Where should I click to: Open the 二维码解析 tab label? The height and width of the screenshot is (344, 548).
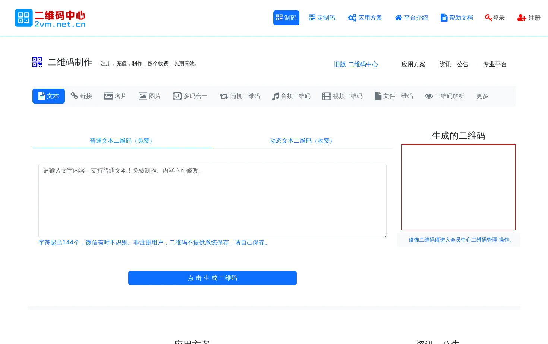pos(450,96)
